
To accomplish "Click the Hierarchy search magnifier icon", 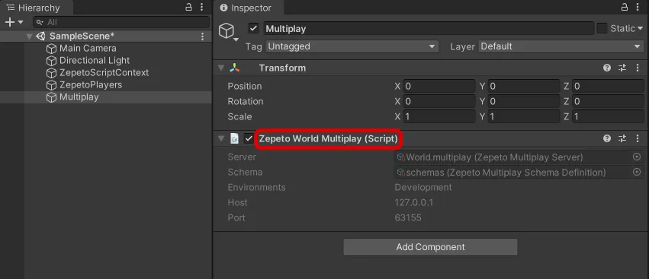I will pyautogui.click(x=40, y=22).
